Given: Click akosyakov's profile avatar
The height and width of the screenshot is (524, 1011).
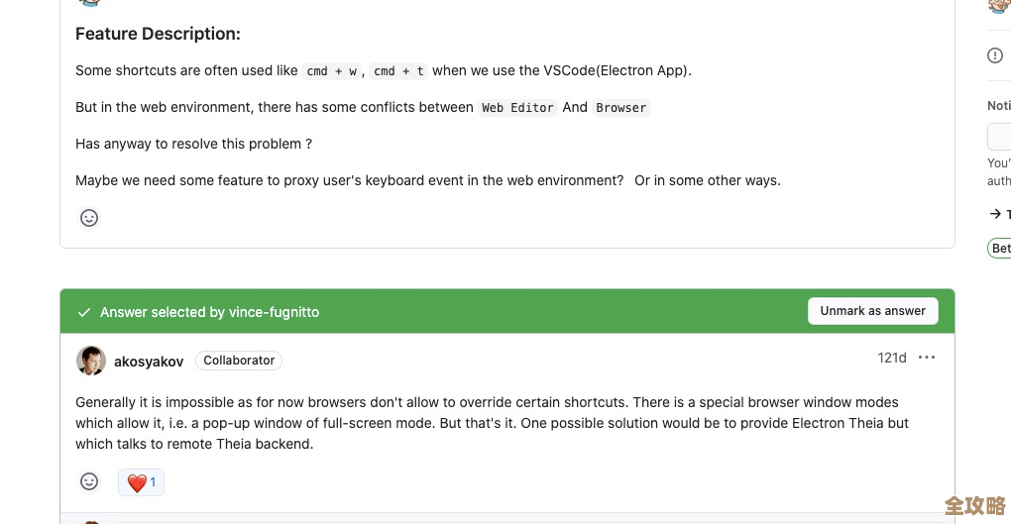Looking at the screenshot, I should 91,361.
